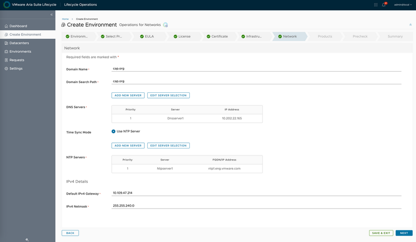
Task: Go to the Environment wizard step
Action: coord(79,36)
